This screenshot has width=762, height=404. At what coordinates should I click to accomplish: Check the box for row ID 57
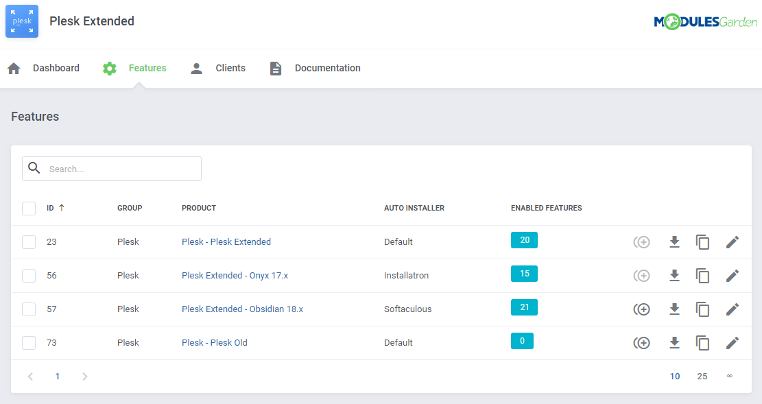29,309
